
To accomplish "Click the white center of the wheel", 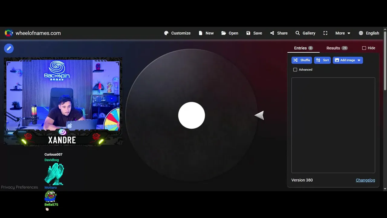I will point(191,115).
